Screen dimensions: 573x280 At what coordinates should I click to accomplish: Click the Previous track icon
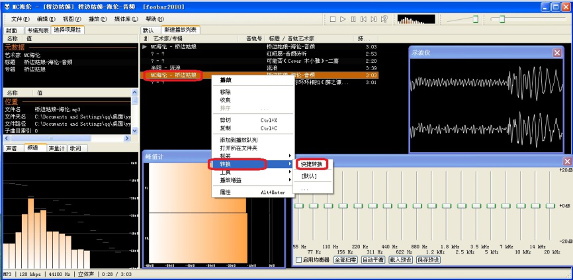pos(363,19)
